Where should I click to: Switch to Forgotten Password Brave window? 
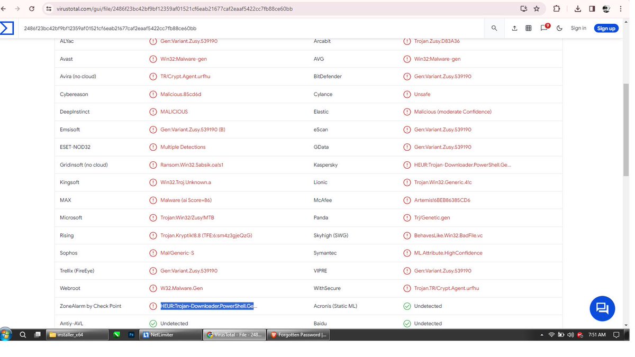(299, 335)
